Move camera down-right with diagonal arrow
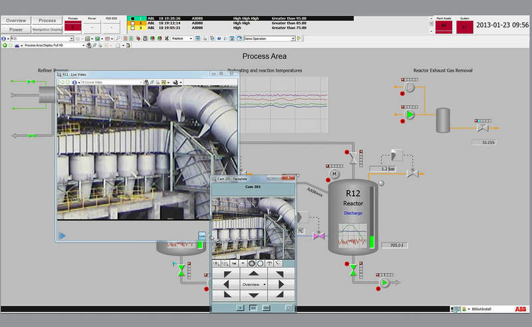 tap(280, 296)
